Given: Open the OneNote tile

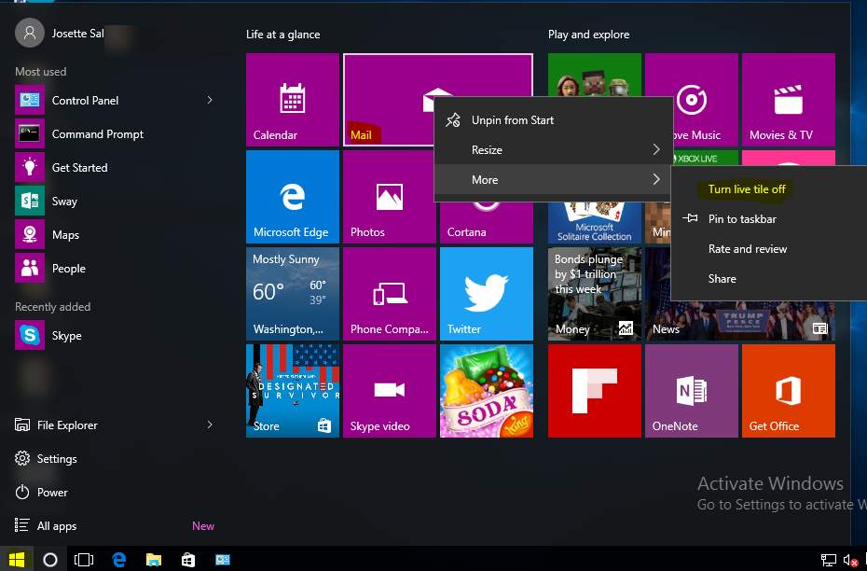Looking at the screenshot, I should (x=691, y=391).
